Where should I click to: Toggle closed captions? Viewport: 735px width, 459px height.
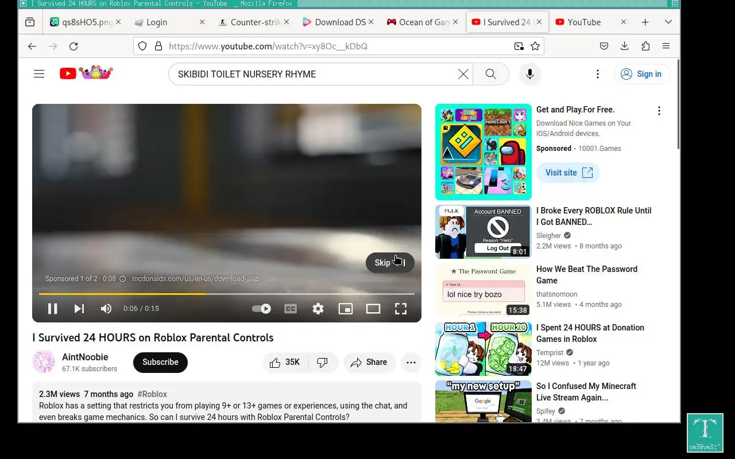(x=291, y=309)
